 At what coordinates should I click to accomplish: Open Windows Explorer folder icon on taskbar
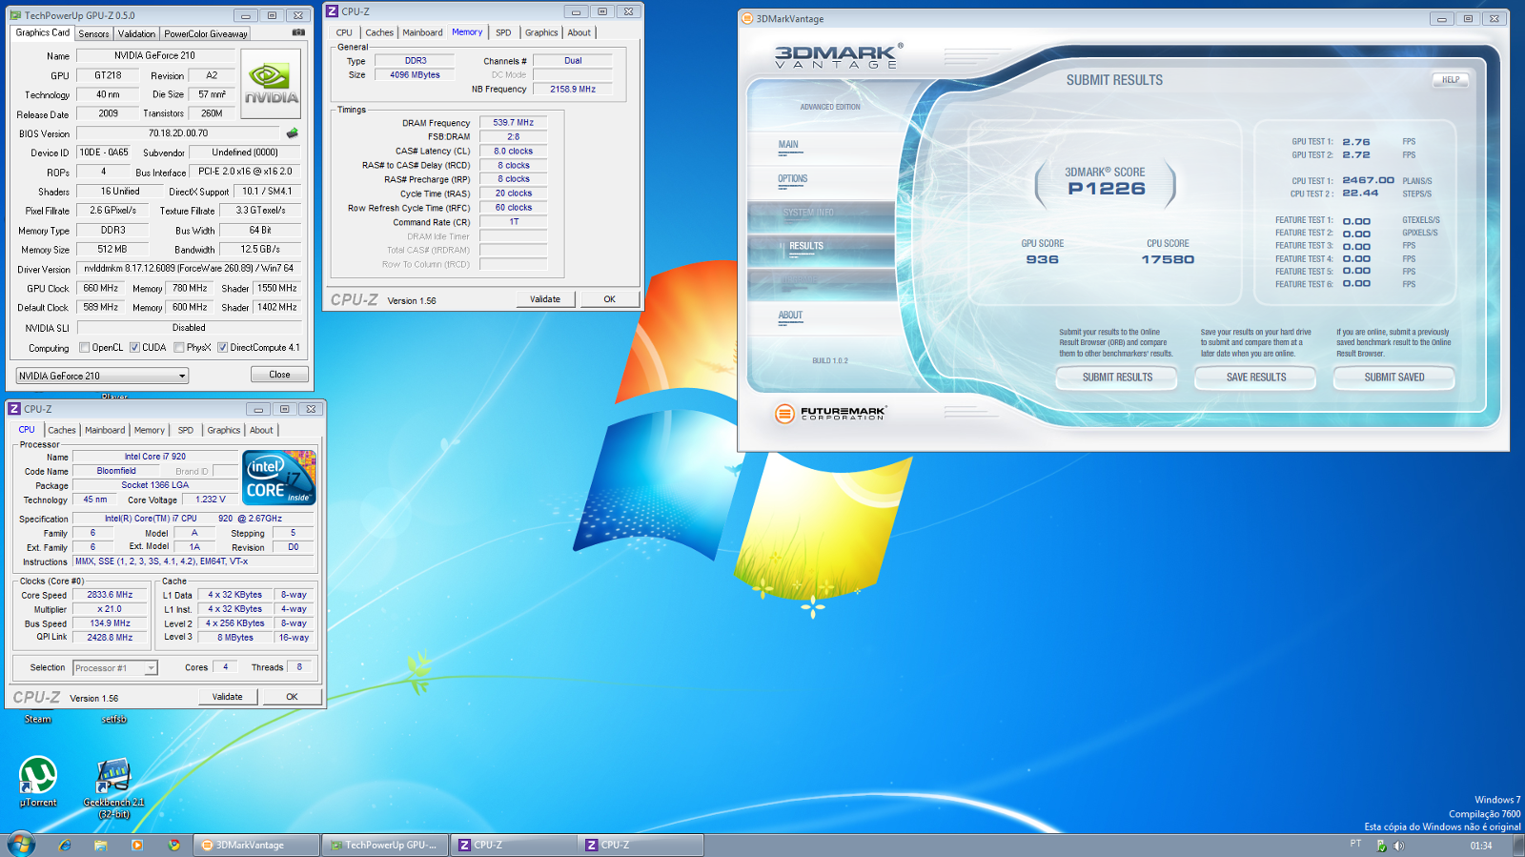click(x=101, y=845)
